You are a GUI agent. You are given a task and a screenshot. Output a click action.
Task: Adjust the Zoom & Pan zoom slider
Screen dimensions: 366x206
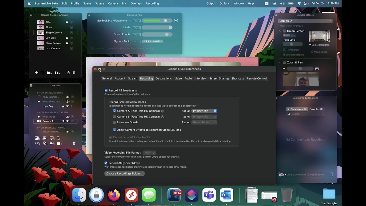300,69
